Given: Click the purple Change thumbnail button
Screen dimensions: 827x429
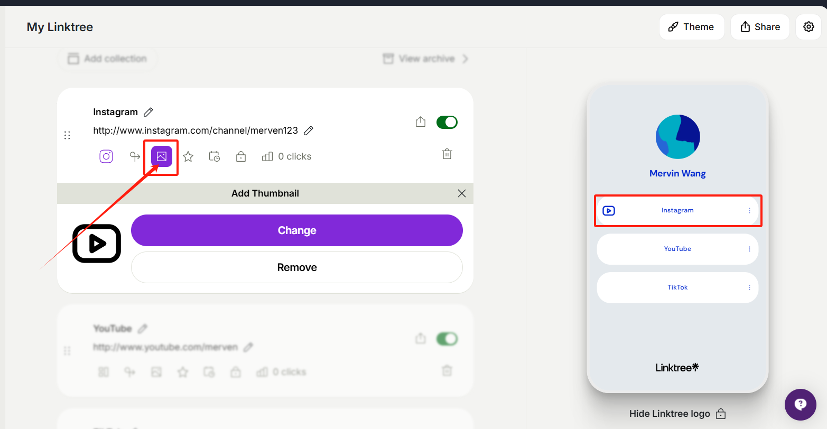Looking at the screenshot, I should pyautogui.click(x=297, y=230).
